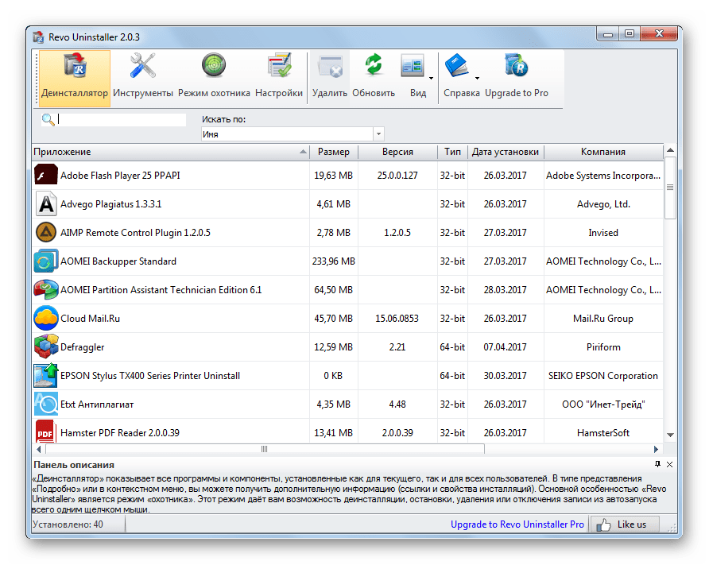
Task: Select Cloud Mail.Ru name text
Action: coord(91,318)
